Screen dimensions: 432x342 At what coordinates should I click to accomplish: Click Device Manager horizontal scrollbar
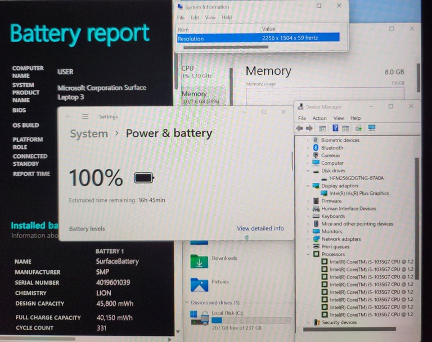tap(349, 329)
